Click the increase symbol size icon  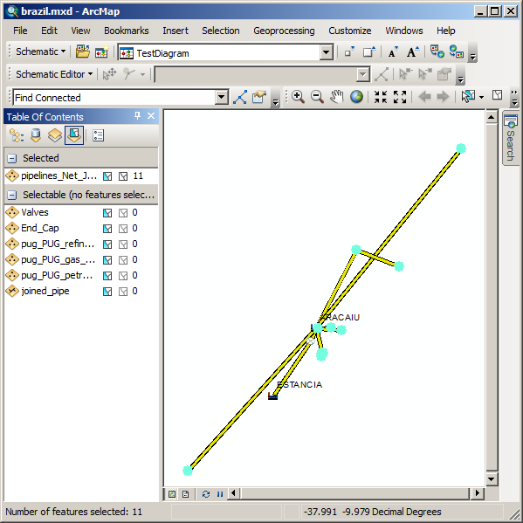pyautogui.click(x=369, y=52)
